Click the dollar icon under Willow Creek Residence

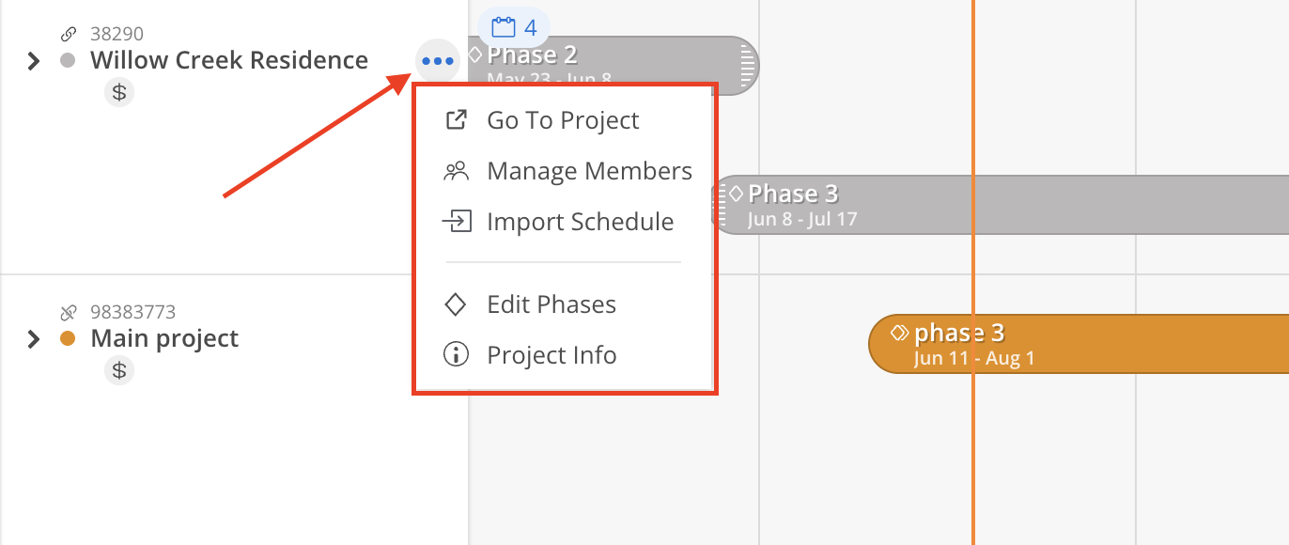119,92
